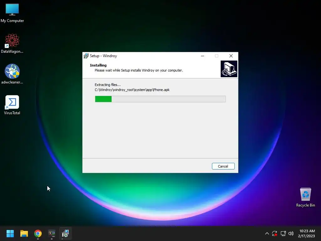The height and width of the screenshot is (241, 321).
Task: Close the Setup - Windroy window
Action: [231, 56]
